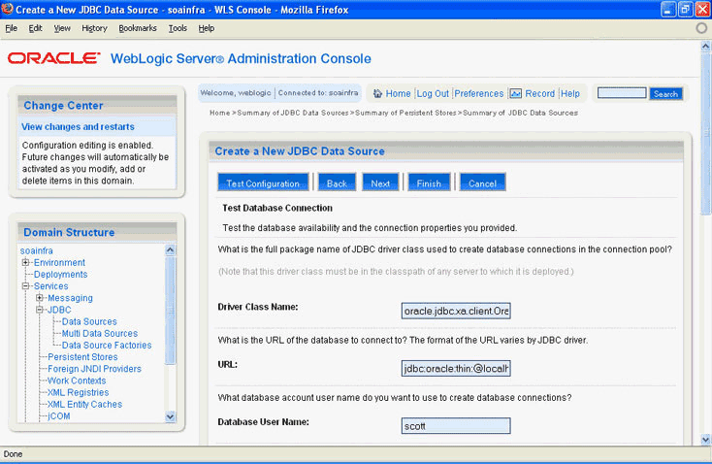
Task: Click the Firefox icon in title bar
Action: tap(7, 9)
